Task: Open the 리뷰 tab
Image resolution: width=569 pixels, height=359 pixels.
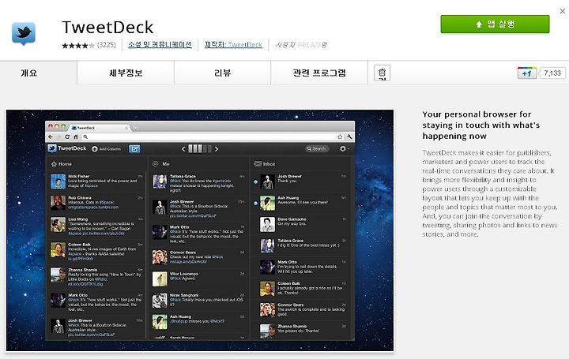Action: tap(222, 73)
